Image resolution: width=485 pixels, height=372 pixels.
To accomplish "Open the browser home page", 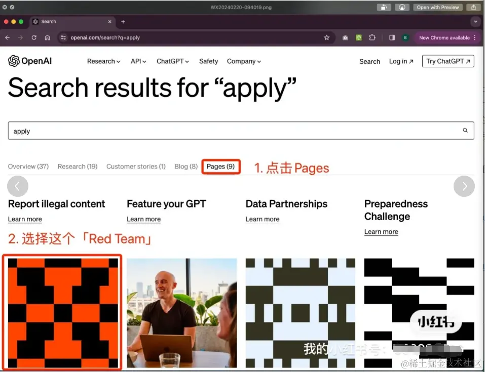I will tap(47, 37).
